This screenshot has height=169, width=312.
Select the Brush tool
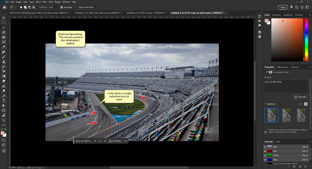point(3,57)
